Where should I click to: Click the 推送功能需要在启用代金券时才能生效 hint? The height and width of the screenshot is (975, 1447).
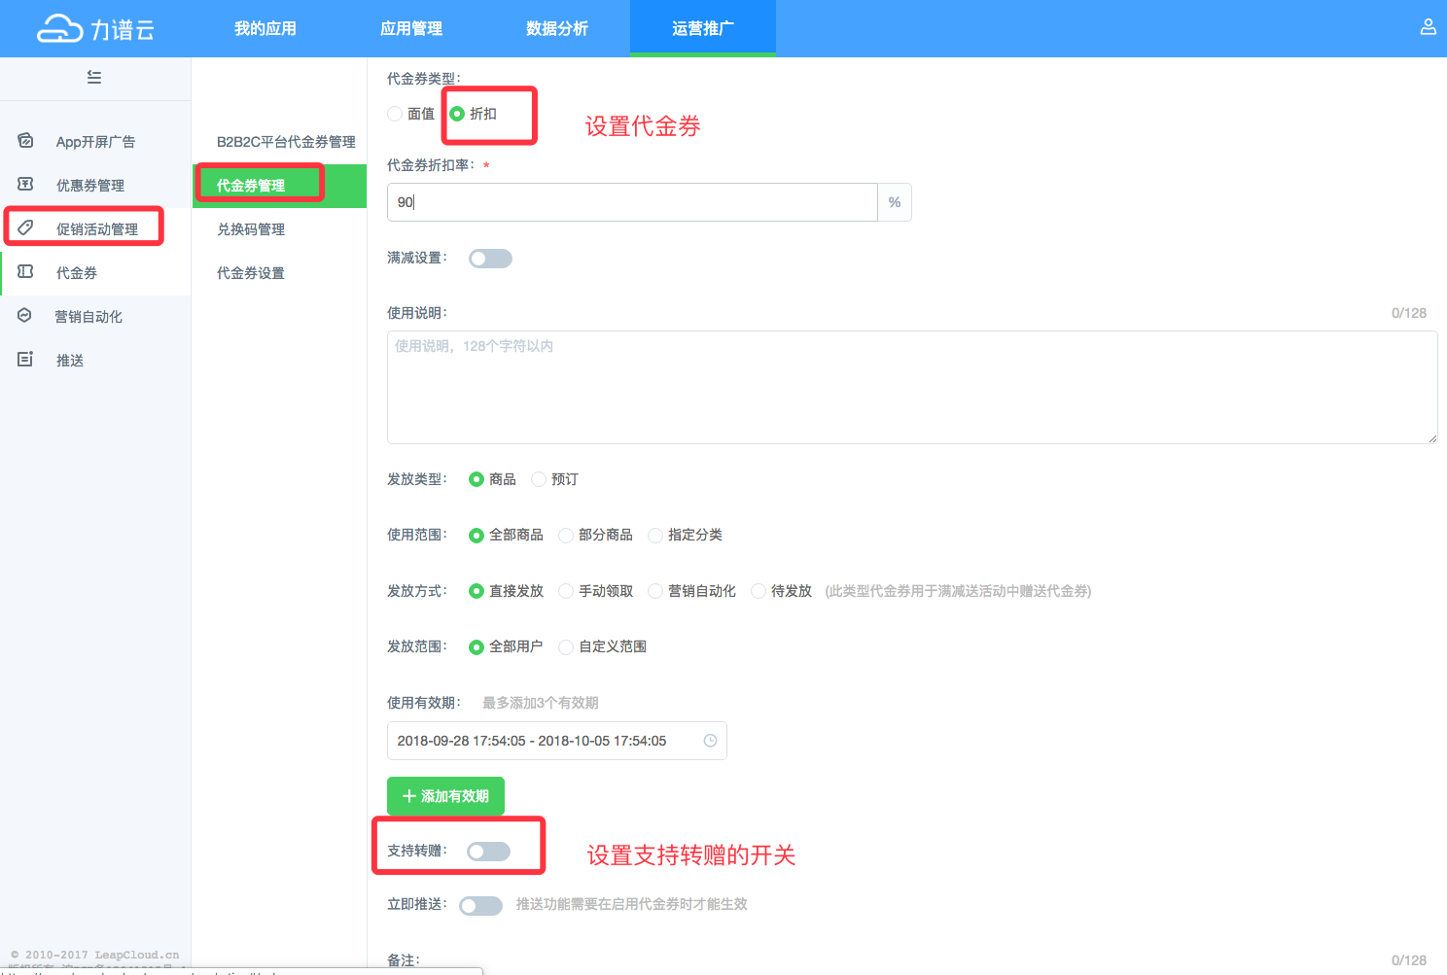coord(632,904)
